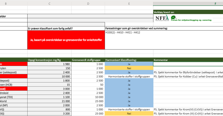Screen dimensions: 223x116
Task: Select the 'klorid' substance name cell
Action: point(14,101)
